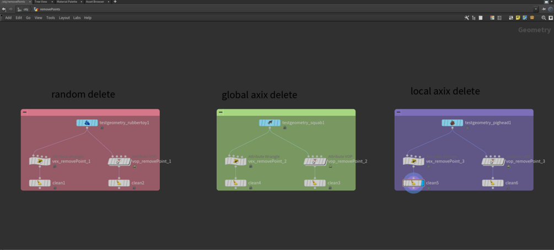Select the vop_removePoint_2 node
Viewport: 554px width, 250px height.
click(315, 162)
